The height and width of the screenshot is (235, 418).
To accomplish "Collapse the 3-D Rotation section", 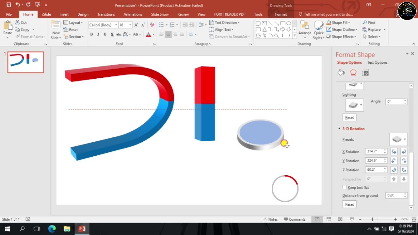I will point(339,129).
